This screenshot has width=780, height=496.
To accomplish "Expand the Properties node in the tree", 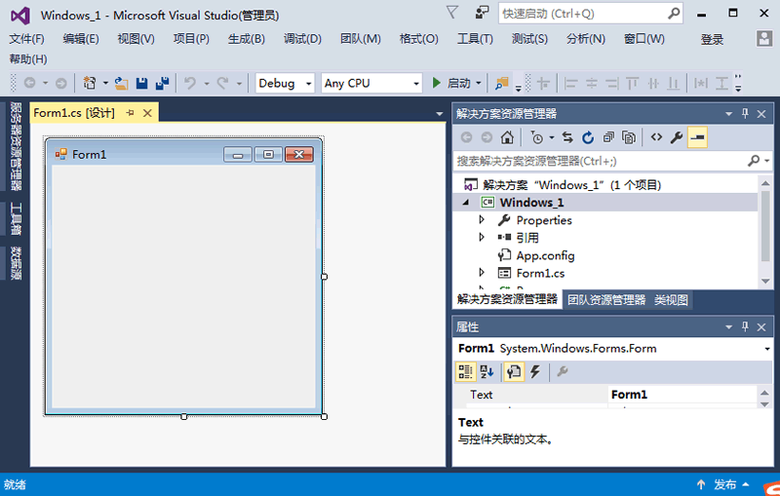I will point(482,220).
